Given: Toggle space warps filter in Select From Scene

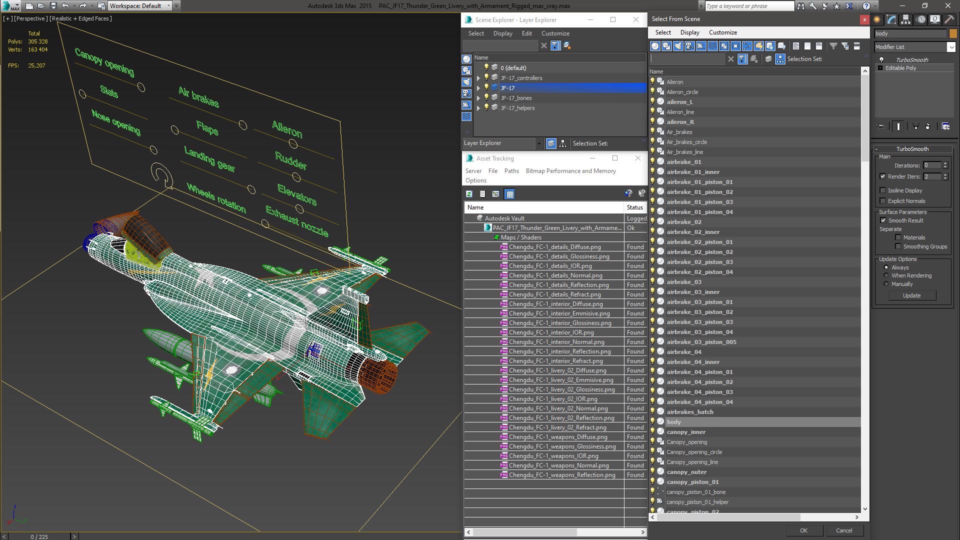Looking at the screenshot, I should click(712, 46).
